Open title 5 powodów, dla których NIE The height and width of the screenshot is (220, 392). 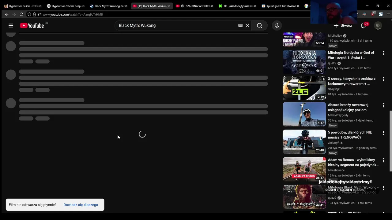coord(350,135)
